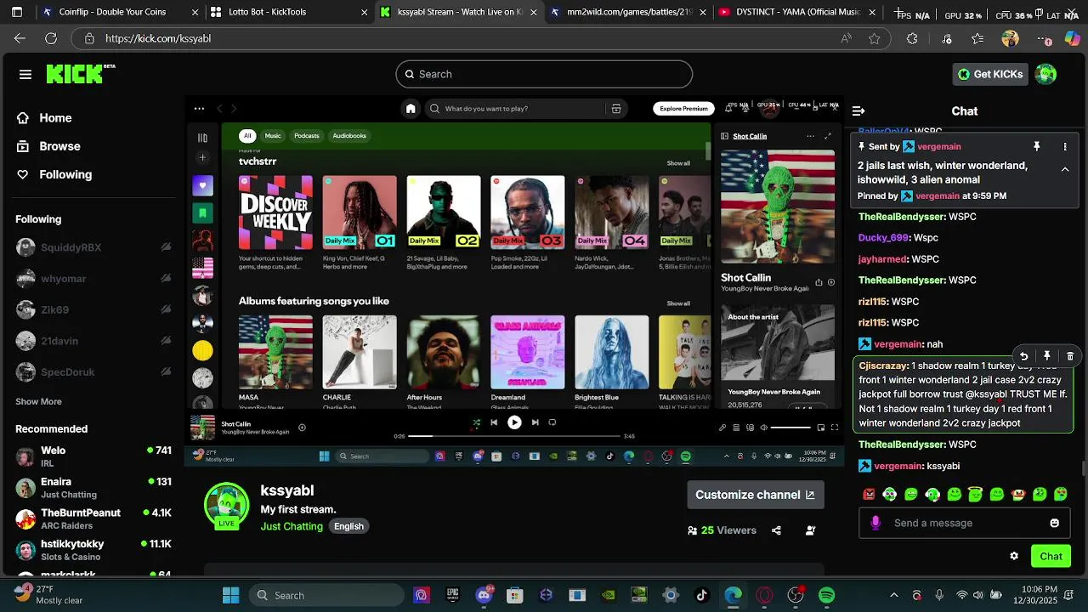
Task: Share the kssyabl stream
Action: point(776,530)
